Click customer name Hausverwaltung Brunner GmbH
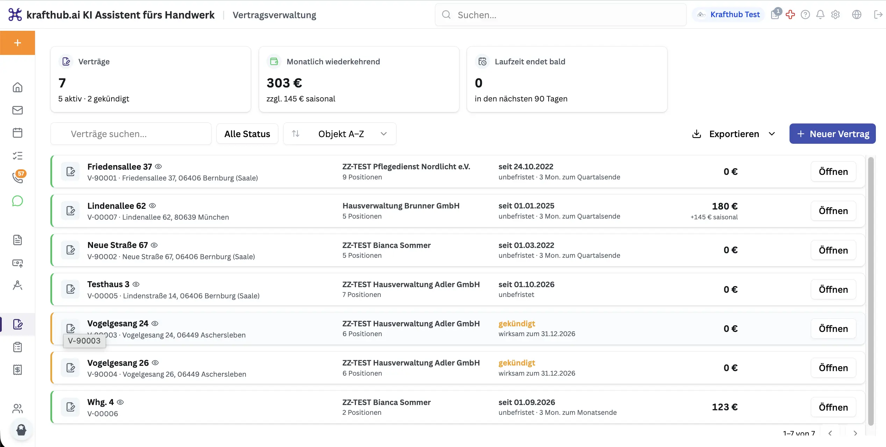Screen dimensions: 886x447 [401, 206]
